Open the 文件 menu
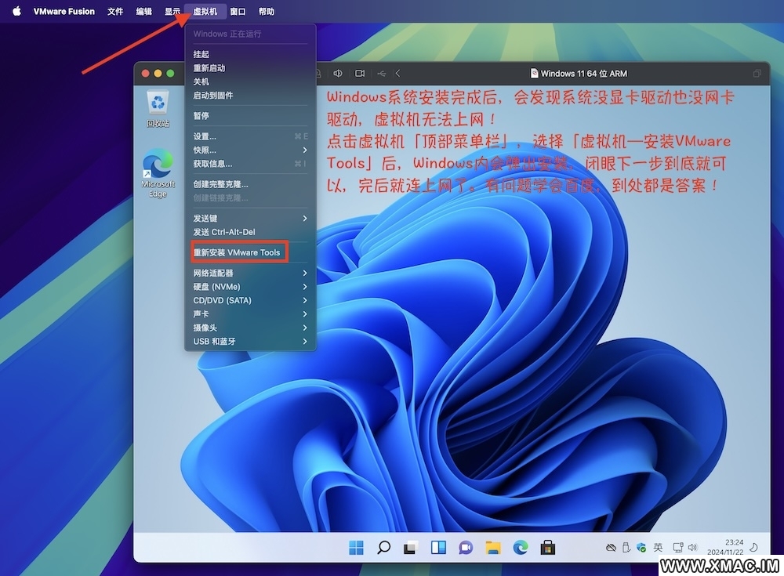Viewport: 784px width, 576px height. tap(115, 11)
